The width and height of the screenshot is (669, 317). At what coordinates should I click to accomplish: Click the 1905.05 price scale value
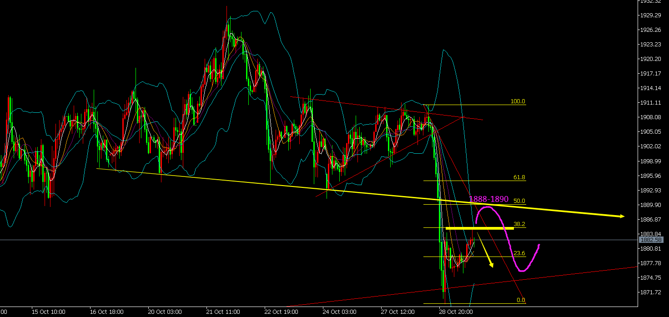click(650, 132)
